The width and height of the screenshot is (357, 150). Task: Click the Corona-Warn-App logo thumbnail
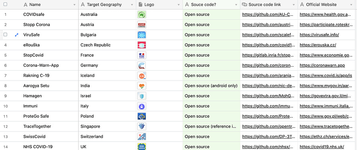pos(142,66)
